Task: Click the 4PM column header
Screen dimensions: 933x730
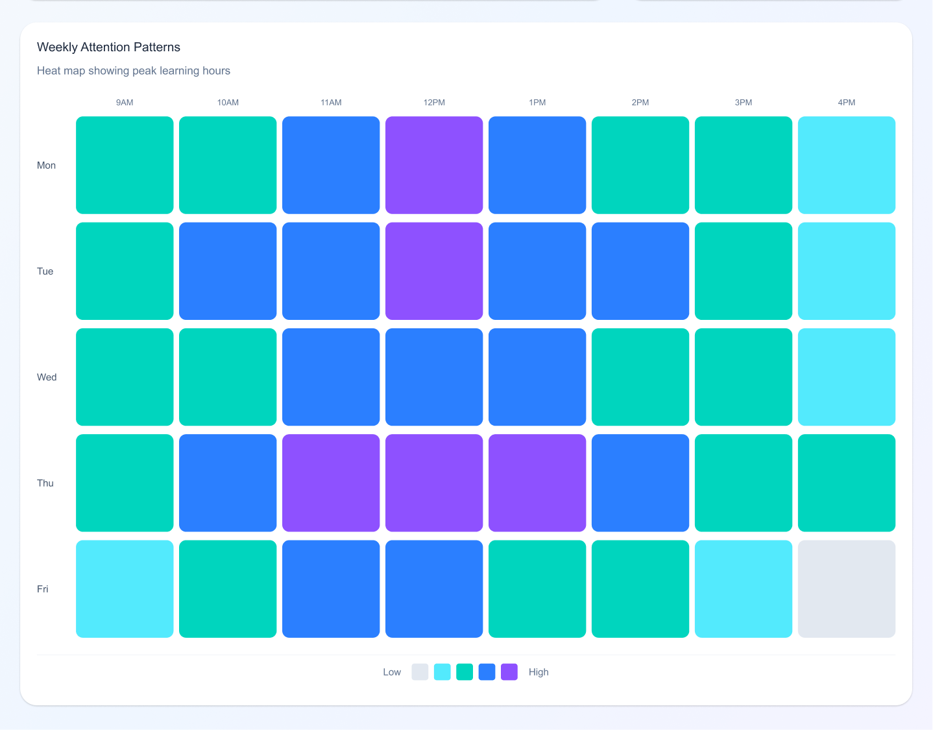Action: [847, 103]
